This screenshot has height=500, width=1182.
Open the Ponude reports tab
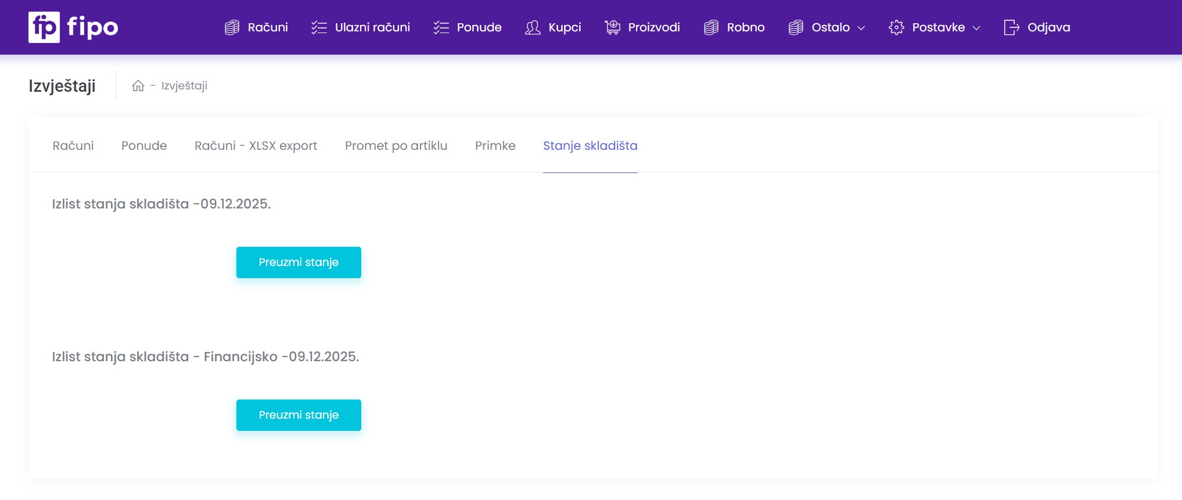pyautogui.click(x=144, y=146)
